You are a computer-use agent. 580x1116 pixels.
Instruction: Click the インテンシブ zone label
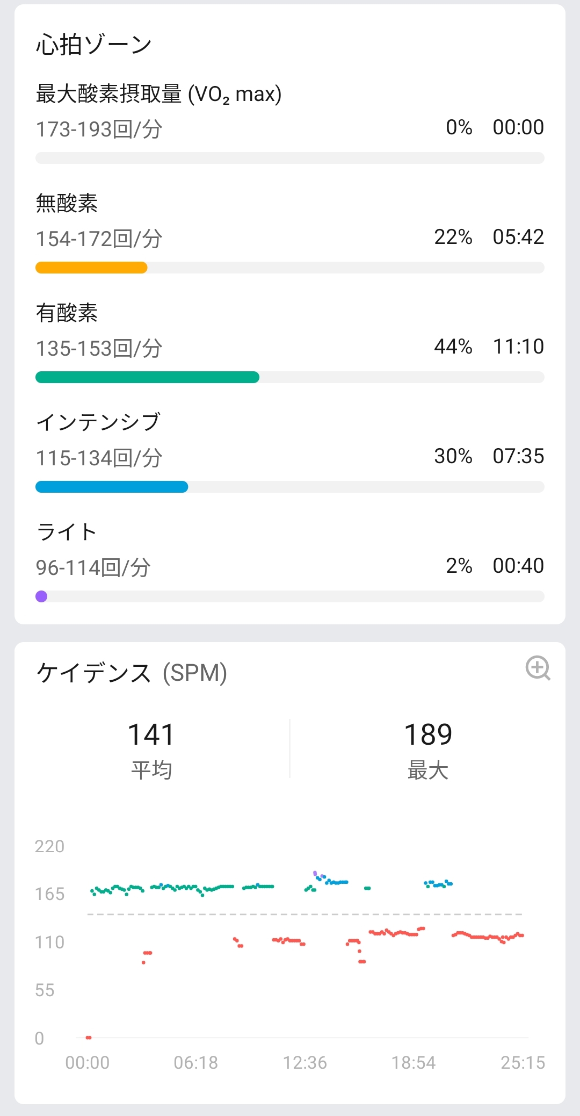tap(98, 422)
